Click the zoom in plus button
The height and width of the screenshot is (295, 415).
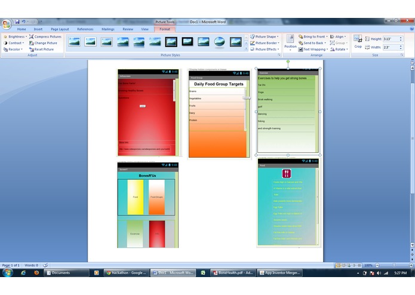pyautogui.click(x=411, y=265)
